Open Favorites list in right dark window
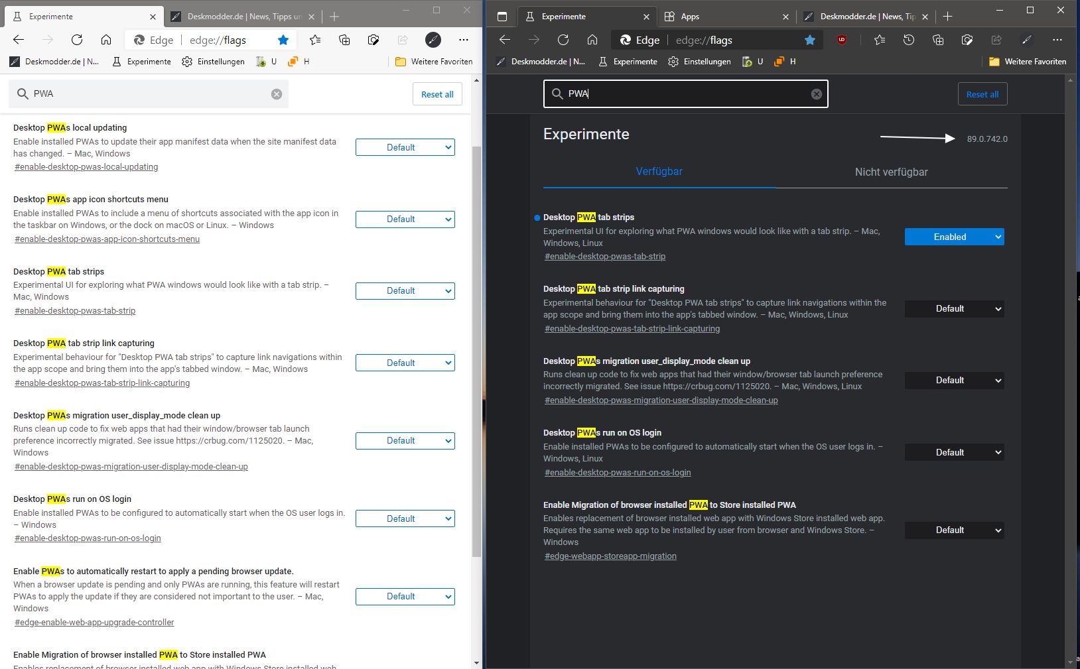 (880, 40)
